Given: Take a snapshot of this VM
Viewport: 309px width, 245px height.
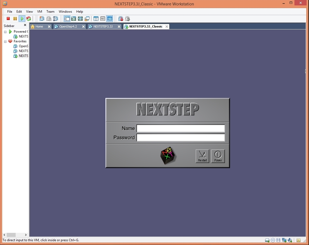Looking at the screenshot, I should (x=42, y=19).
